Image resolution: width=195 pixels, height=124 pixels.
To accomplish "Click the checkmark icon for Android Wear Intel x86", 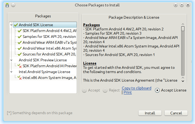I will (x=20, y=48).
